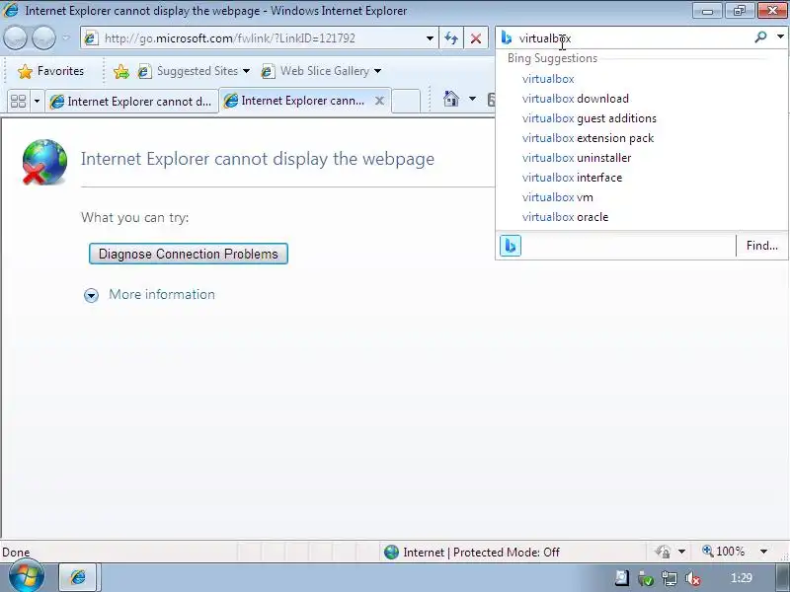790x592 pixels.
Task: Click the taskbar clock showing 1:29
Action: [742, 578]
